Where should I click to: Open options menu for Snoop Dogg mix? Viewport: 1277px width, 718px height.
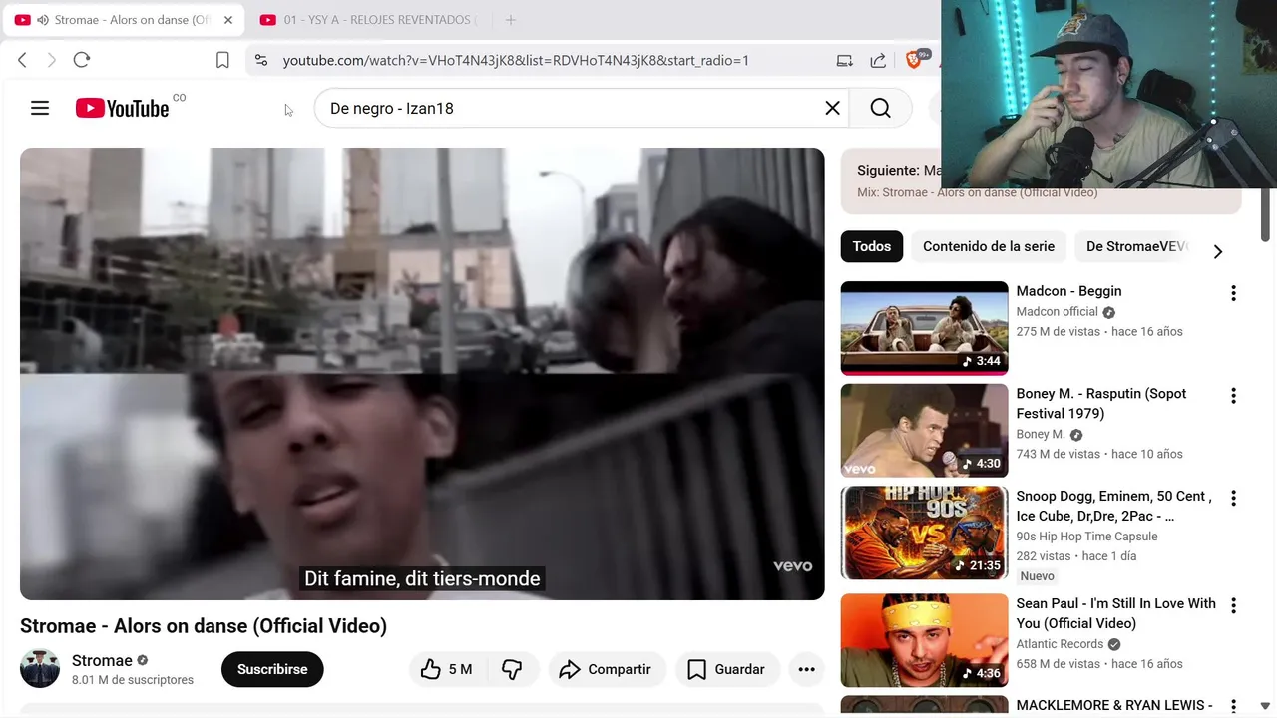[x=1233, y=498]
